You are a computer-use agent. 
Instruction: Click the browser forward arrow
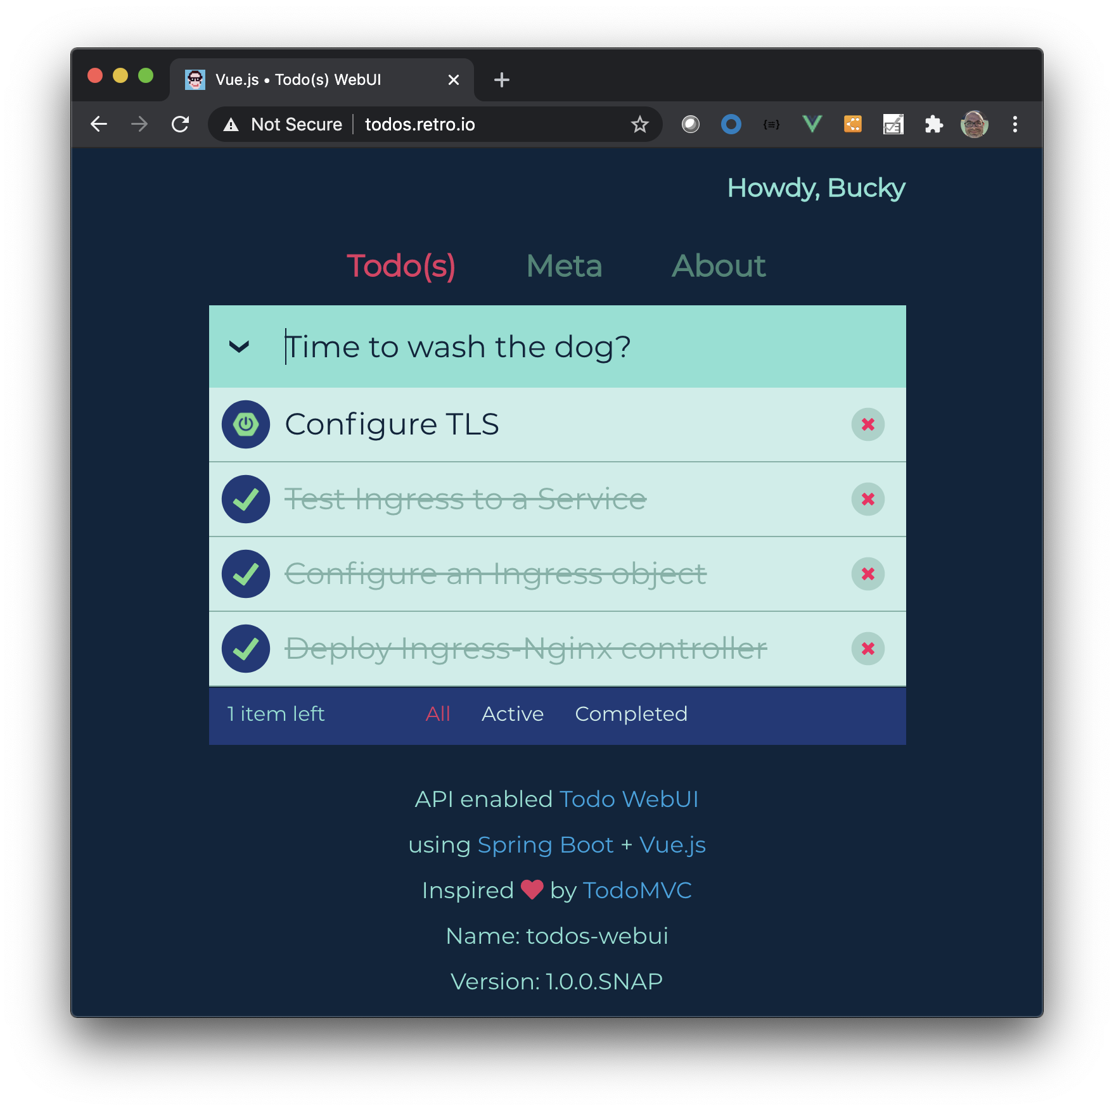pyautogui.click(x=139, y=124)
